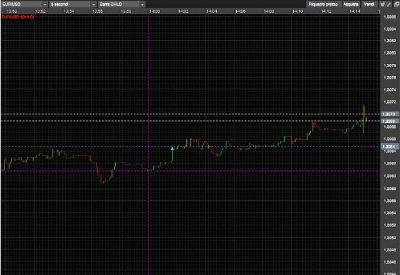Click the 1,3048 price axis label
This screenshot has width=400, height=275.
click(390, 250)
